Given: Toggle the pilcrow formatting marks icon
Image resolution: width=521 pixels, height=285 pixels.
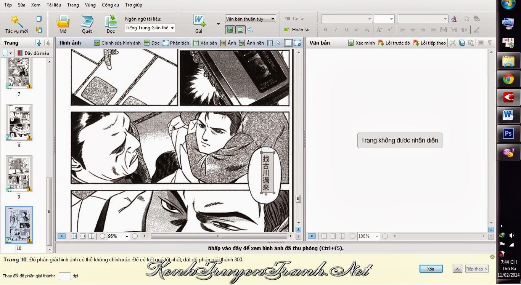Looking at the screenshot, I should click(490, 43).
